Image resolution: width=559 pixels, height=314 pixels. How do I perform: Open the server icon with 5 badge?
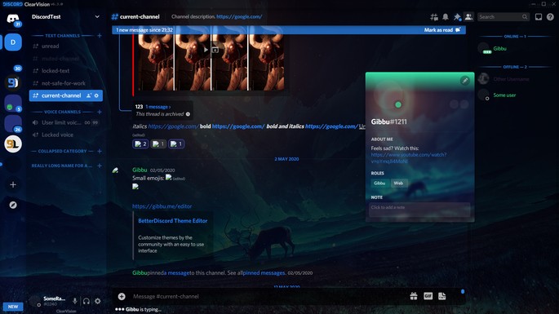[13, 104]
